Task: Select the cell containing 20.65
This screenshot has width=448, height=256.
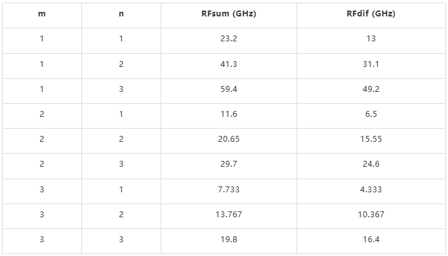Action: (x=228, y=139)
